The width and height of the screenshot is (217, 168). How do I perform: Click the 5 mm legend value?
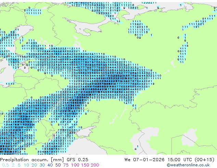(19, 165)
